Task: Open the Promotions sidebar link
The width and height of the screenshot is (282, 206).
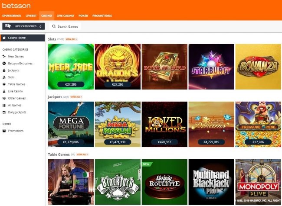Action: pyautogui.click(x=16, y=131)
